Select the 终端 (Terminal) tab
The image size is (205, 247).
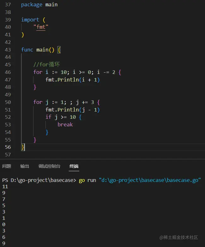point(74,166)
